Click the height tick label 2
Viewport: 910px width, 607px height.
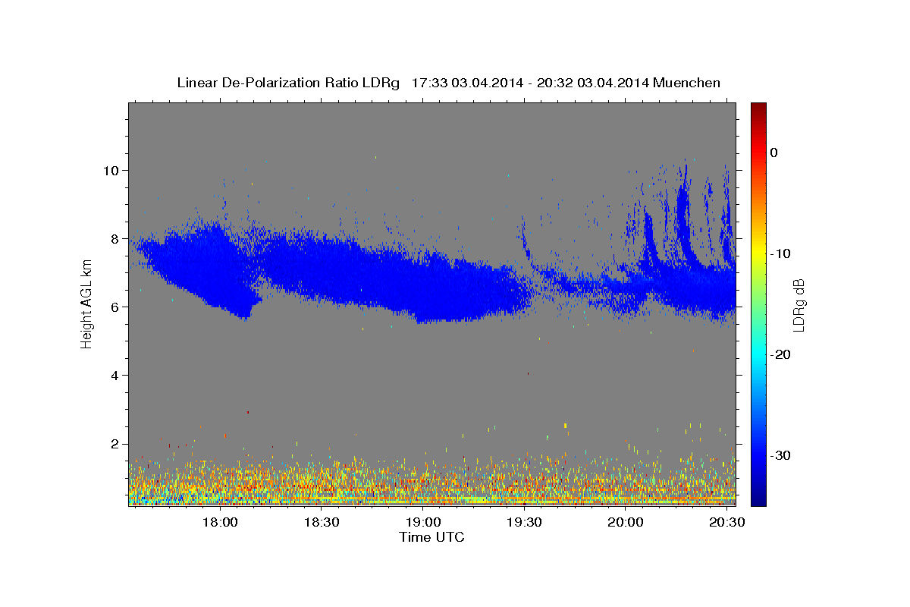(x=115, y=444)
